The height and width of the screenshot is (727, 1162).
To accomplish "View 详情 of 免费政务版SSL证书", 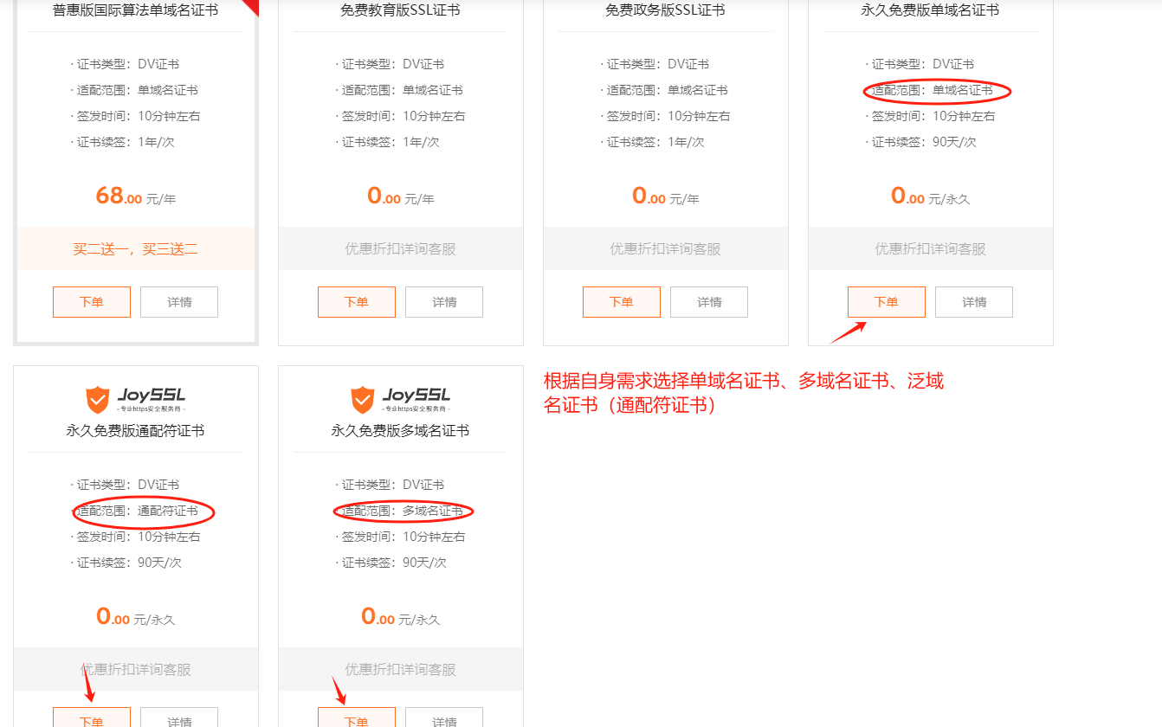I will coord(709,302).
